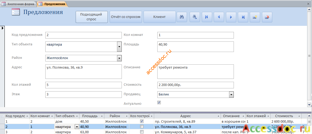Screen dimensions: 312x134
Task: Open the Площадь column filter arrow
Action: point(102,116)
